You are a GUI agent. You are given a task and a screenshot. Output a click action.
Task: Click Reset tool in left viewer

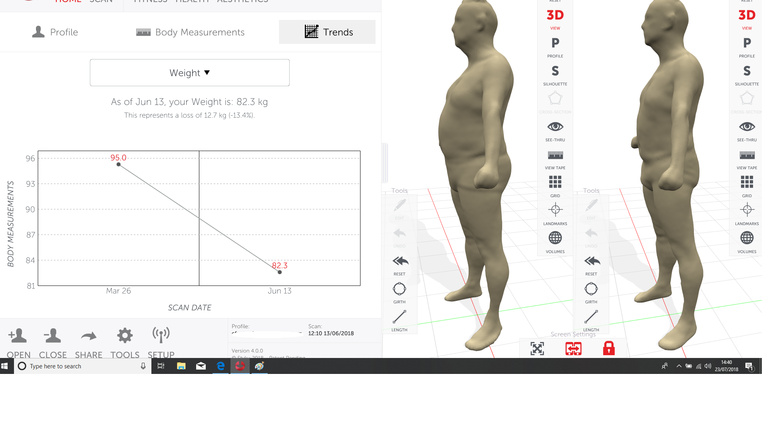[400, 265]
